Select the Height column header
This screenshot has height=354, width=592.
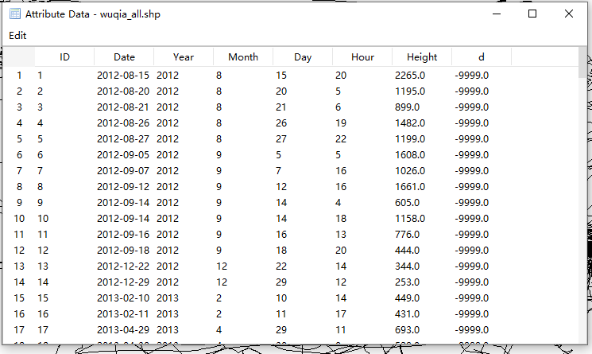pyautogui.click(x=422, y=56)
